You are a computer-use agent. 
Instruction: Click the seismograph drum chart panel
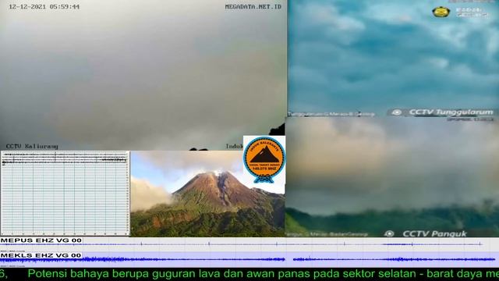65,194
